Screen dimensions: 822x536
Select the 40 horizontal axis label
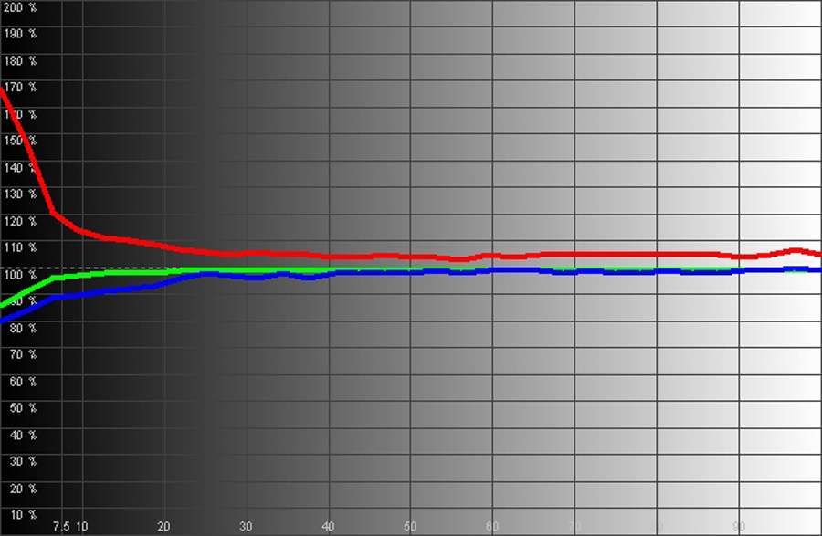(x=328, y=527)
